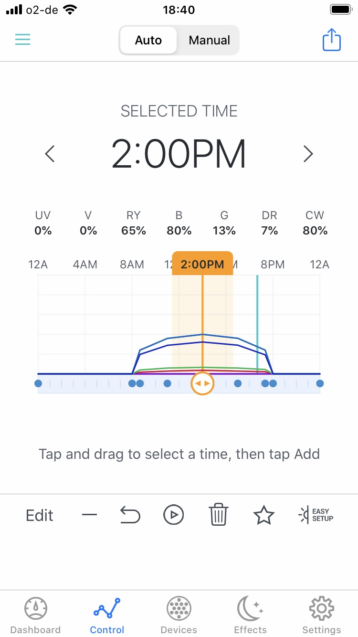
Task: Play the schedule preview
Action: tap(173, 515)
